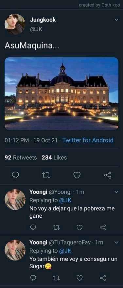Reply to the 'Sugar' comment
Image resolution: width=123 pixels, height=288 pixels.
[33, 278]
